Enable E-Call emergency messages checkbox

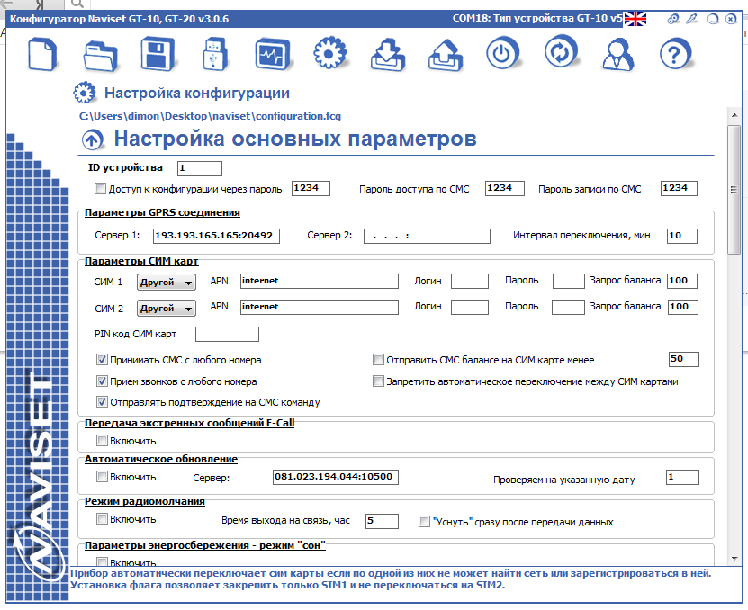click(102, 441)
